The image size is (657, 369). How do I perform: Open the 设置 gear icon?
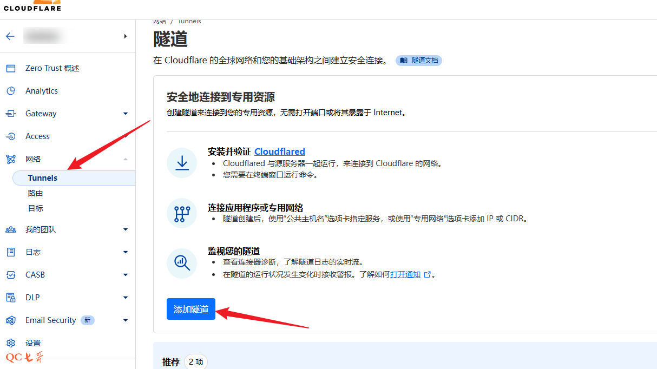[11, 343]
